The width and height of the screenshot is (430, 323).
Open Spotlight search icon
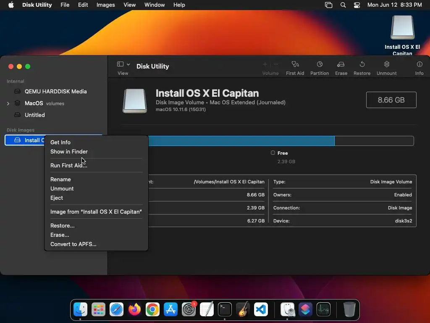(x=343, y=5)
